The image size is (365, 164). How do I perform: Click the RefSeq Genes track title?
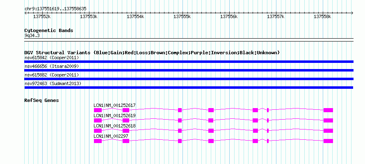(41, 101)
